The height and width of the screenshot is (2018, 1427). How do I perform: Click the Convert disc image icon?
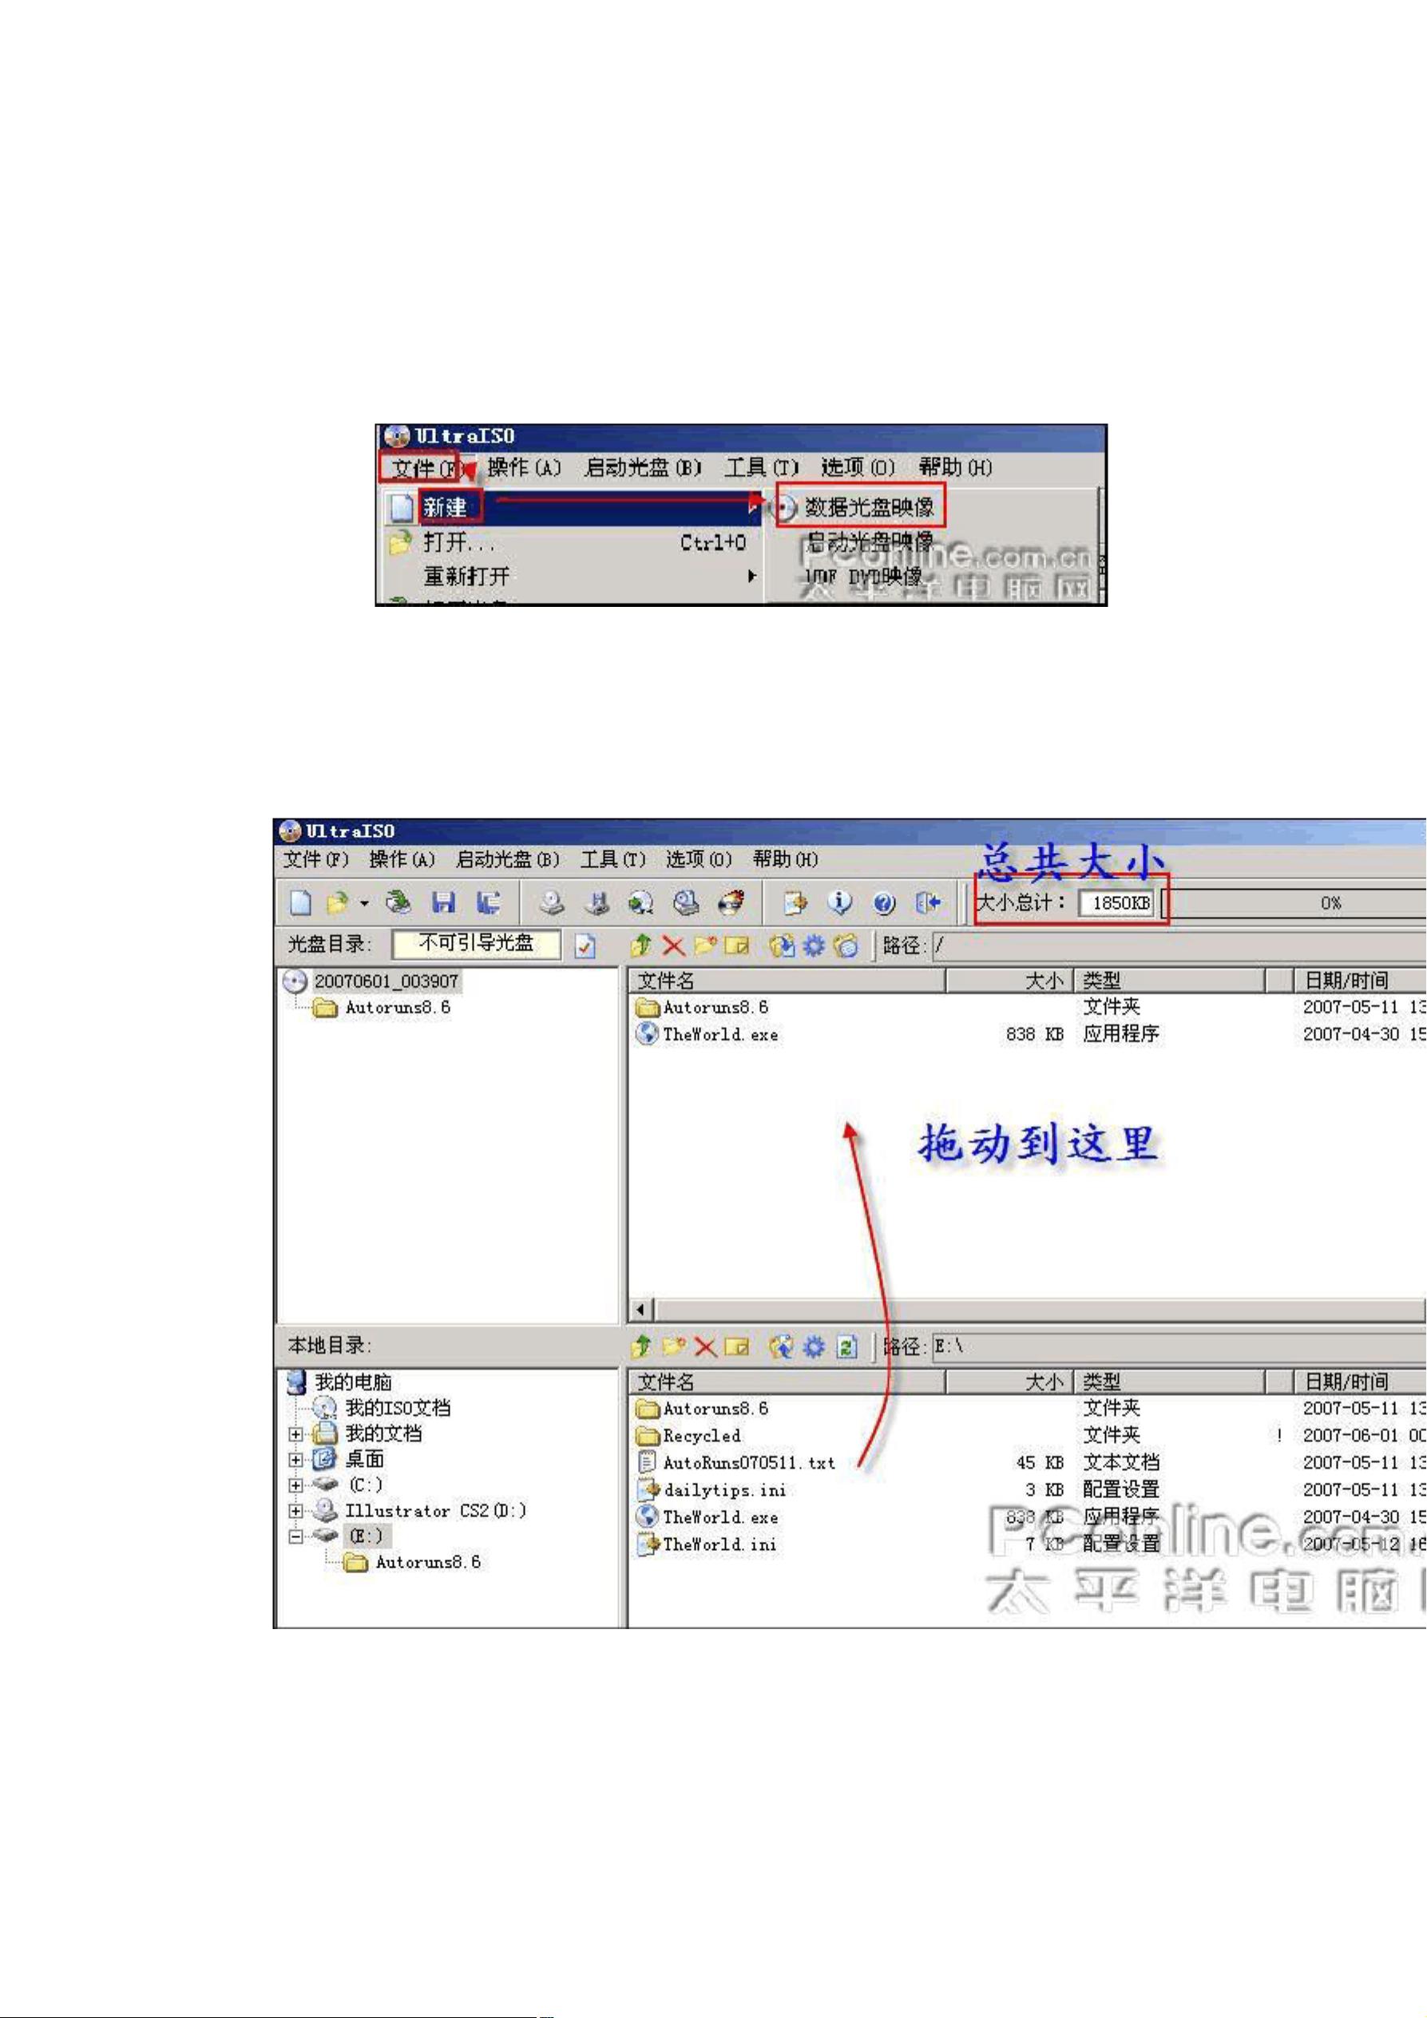point(641,902)
